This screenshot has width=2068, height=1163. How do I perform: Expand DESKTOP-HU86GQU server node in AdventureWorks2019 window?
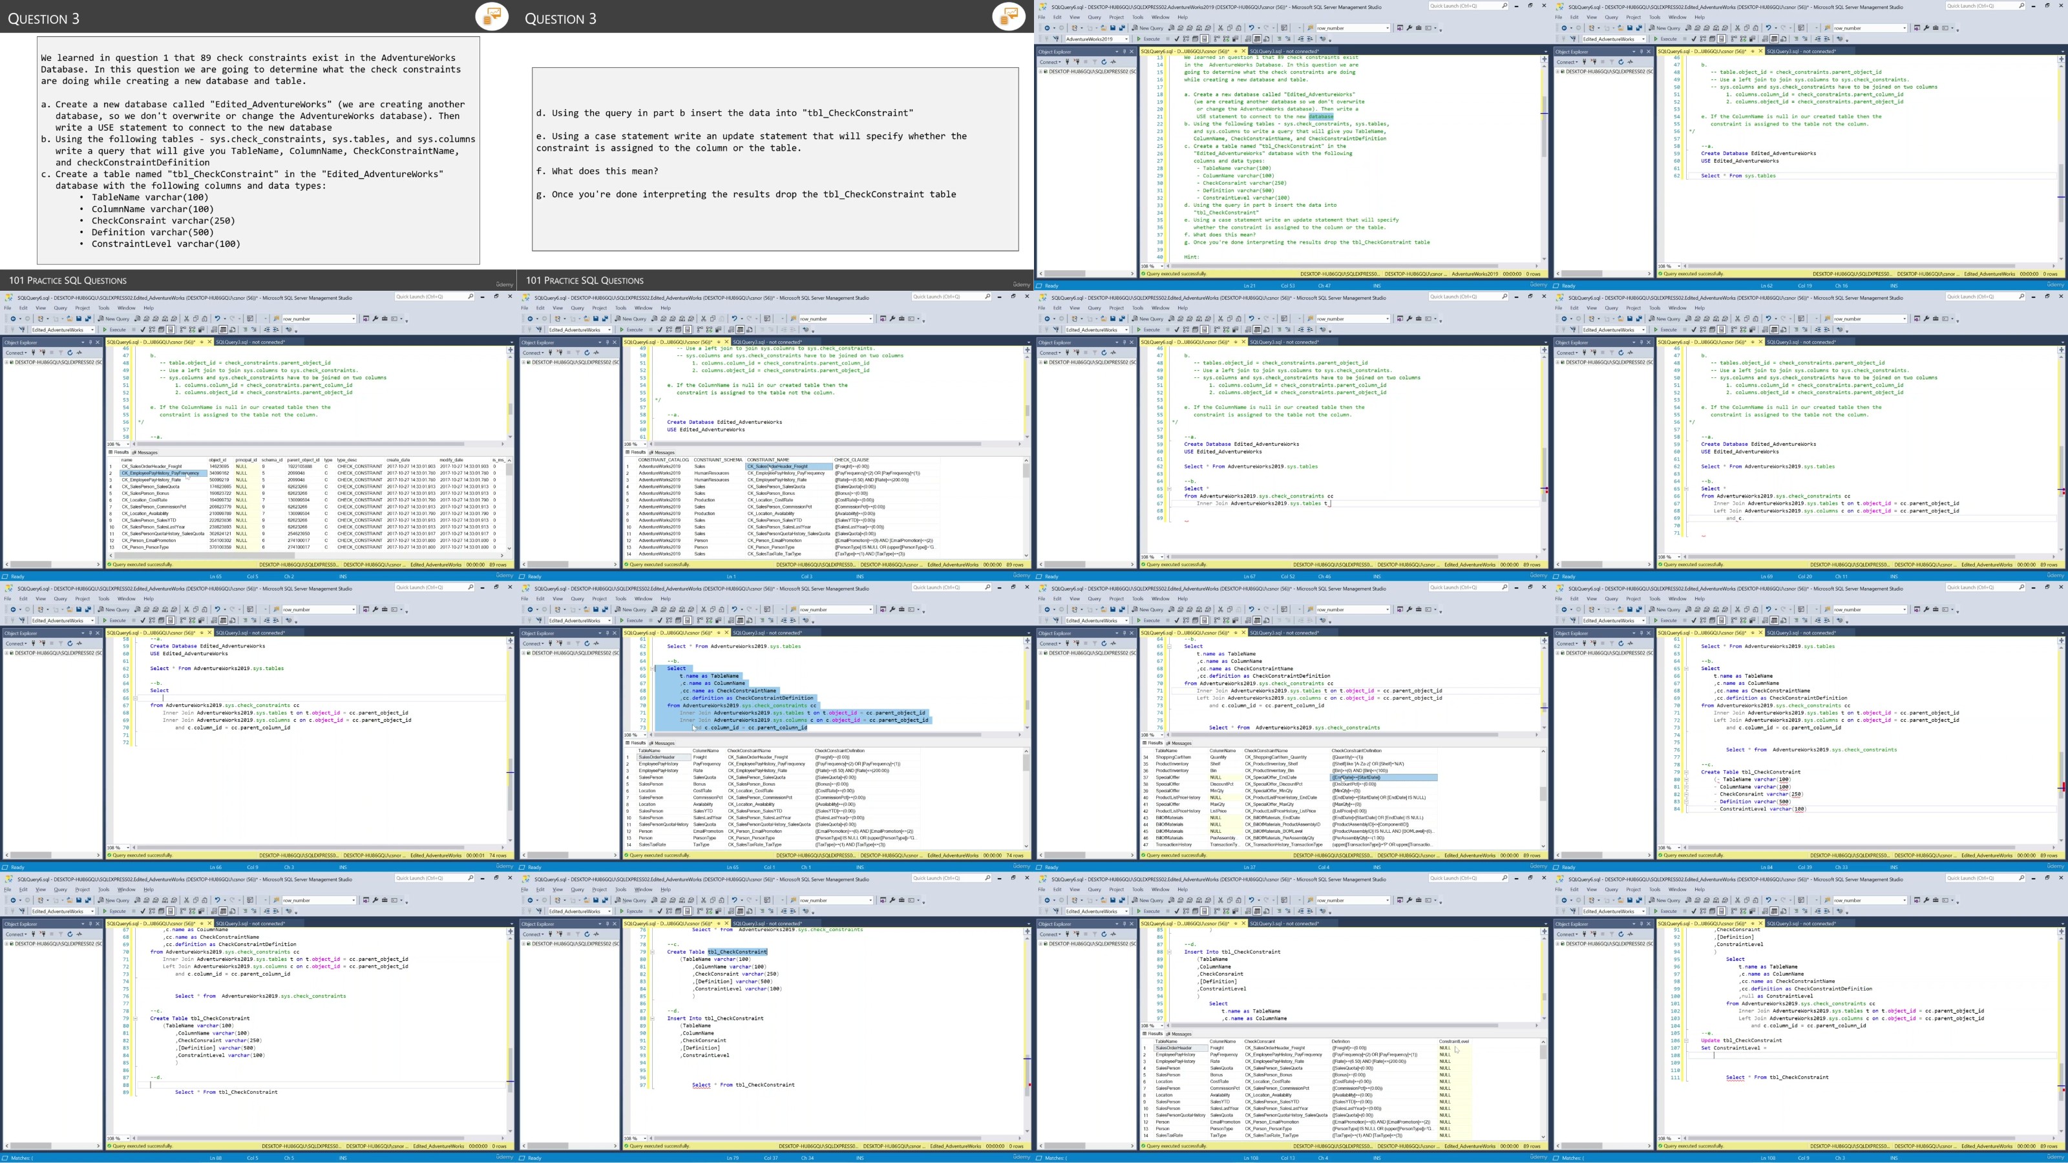(1040, 72)
